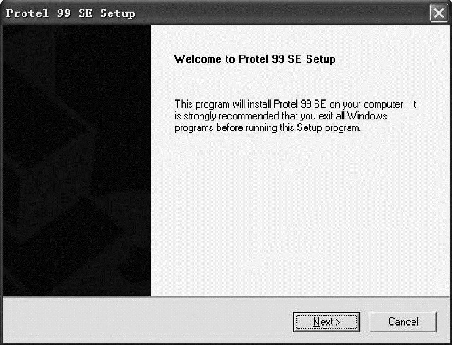452x345 pixels.
Task: Click the line "is strongly recommended that you exit"
Action: tap(281, 116)
